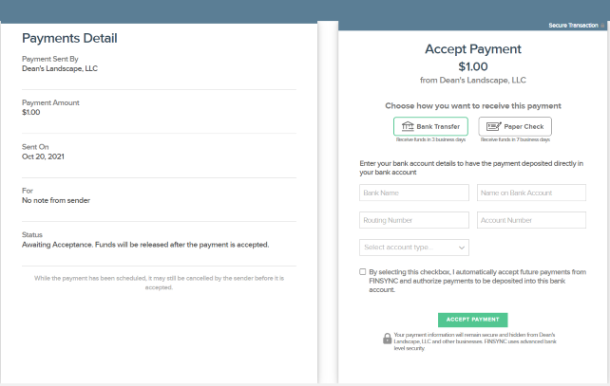Choose the Bank Transfer option
Viewport: 610px width, 386px height.
pyautogui.click(x=430, y=126)
